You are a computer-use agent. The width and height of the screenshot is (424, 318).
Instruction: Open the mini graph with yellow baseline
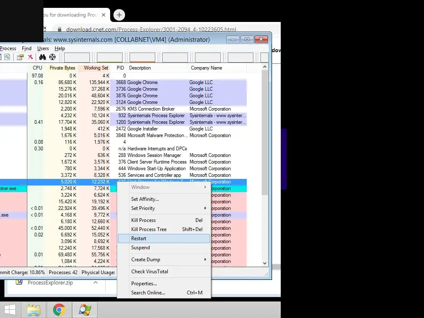click(x=109, y=58)
